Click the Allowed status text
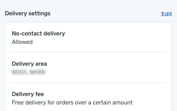Image resolution: width=177 pixels, height=111 pixels. (x=22, y=42)
